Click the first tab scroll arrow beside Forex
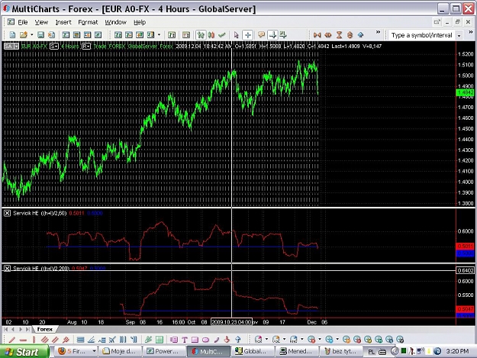477x358 pixels. (x=6, y=329)
